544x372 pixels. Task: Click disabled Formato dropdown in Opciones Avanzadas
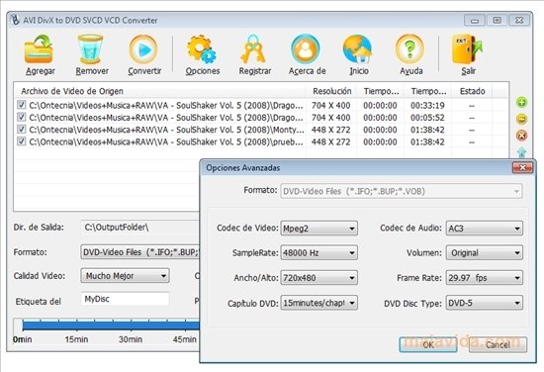tap(401, 191)
